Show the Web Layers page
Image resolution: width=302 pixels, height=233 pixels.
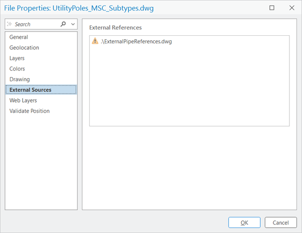point(23,101)
